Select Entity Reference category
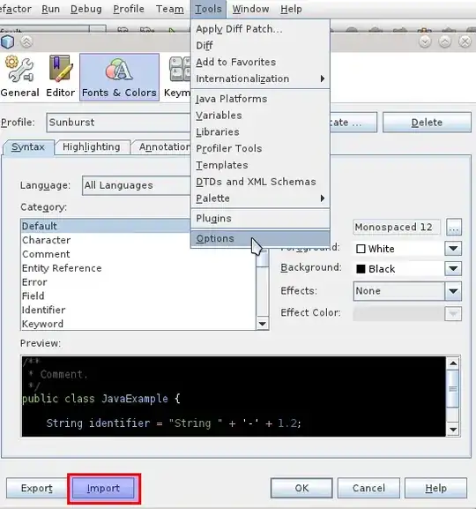 138,268
